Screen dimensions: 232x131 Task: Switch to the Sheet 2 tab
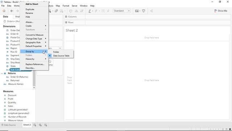(27, 125)
